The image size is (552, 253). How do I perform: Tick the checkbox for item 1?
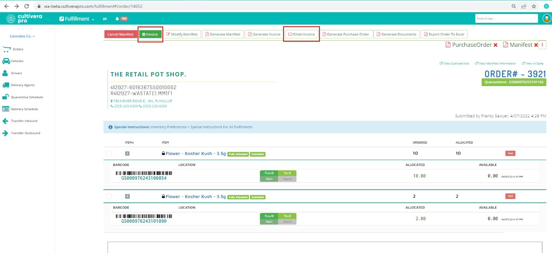pos(109,154)
